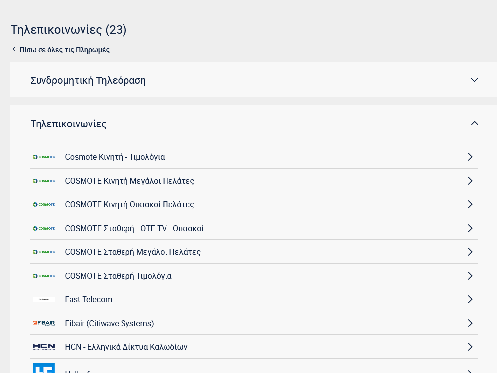Click the arrow for COSMOTE Κινητή Μεγάλοι Πελάτες
This screenshot has height=373, width=497.
[x=470, y=181]
